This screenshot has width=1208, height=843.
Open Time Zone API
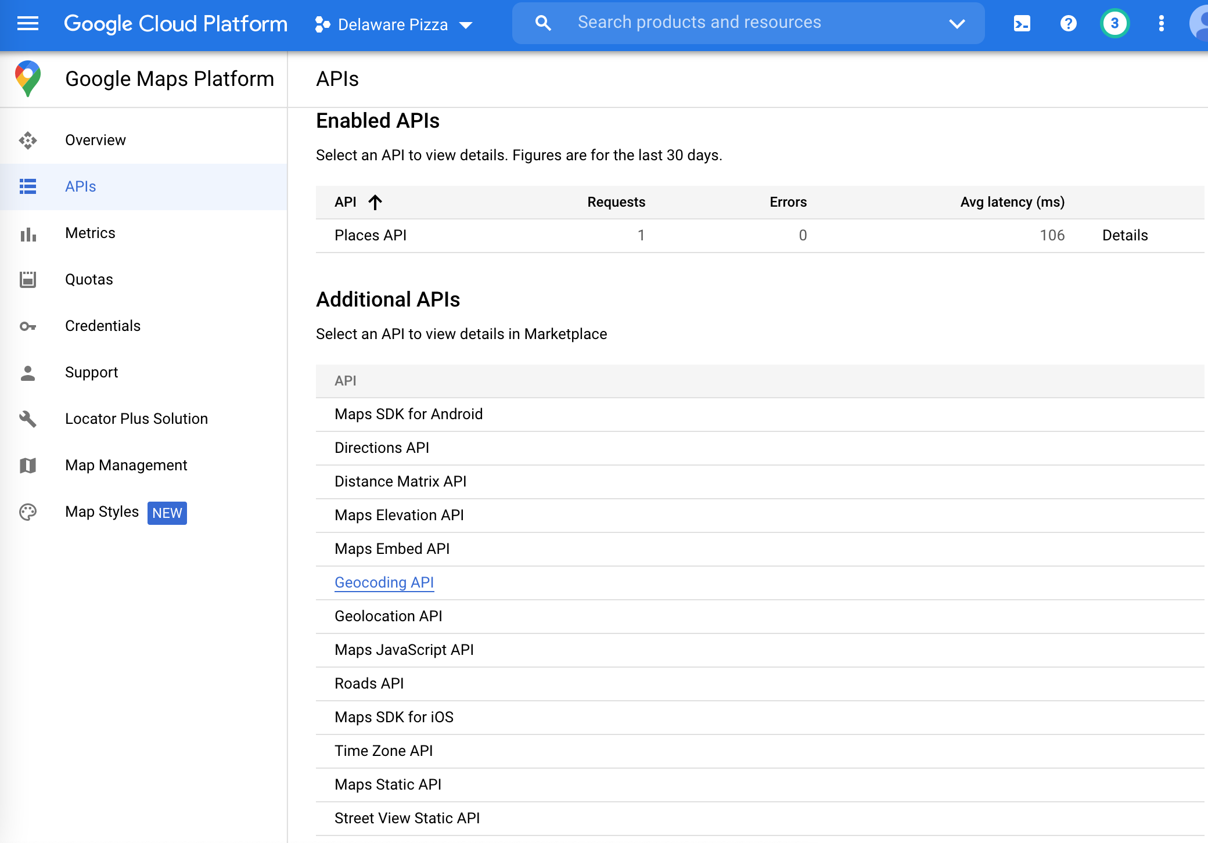(x=384, y=751)
